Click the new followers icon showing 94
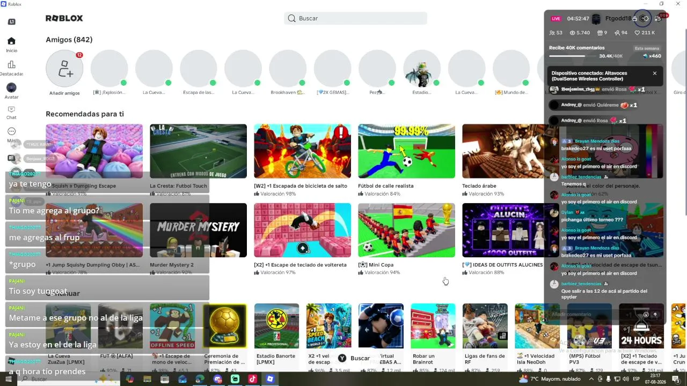This screenshot has width=687, height=386. coord(617,33)
